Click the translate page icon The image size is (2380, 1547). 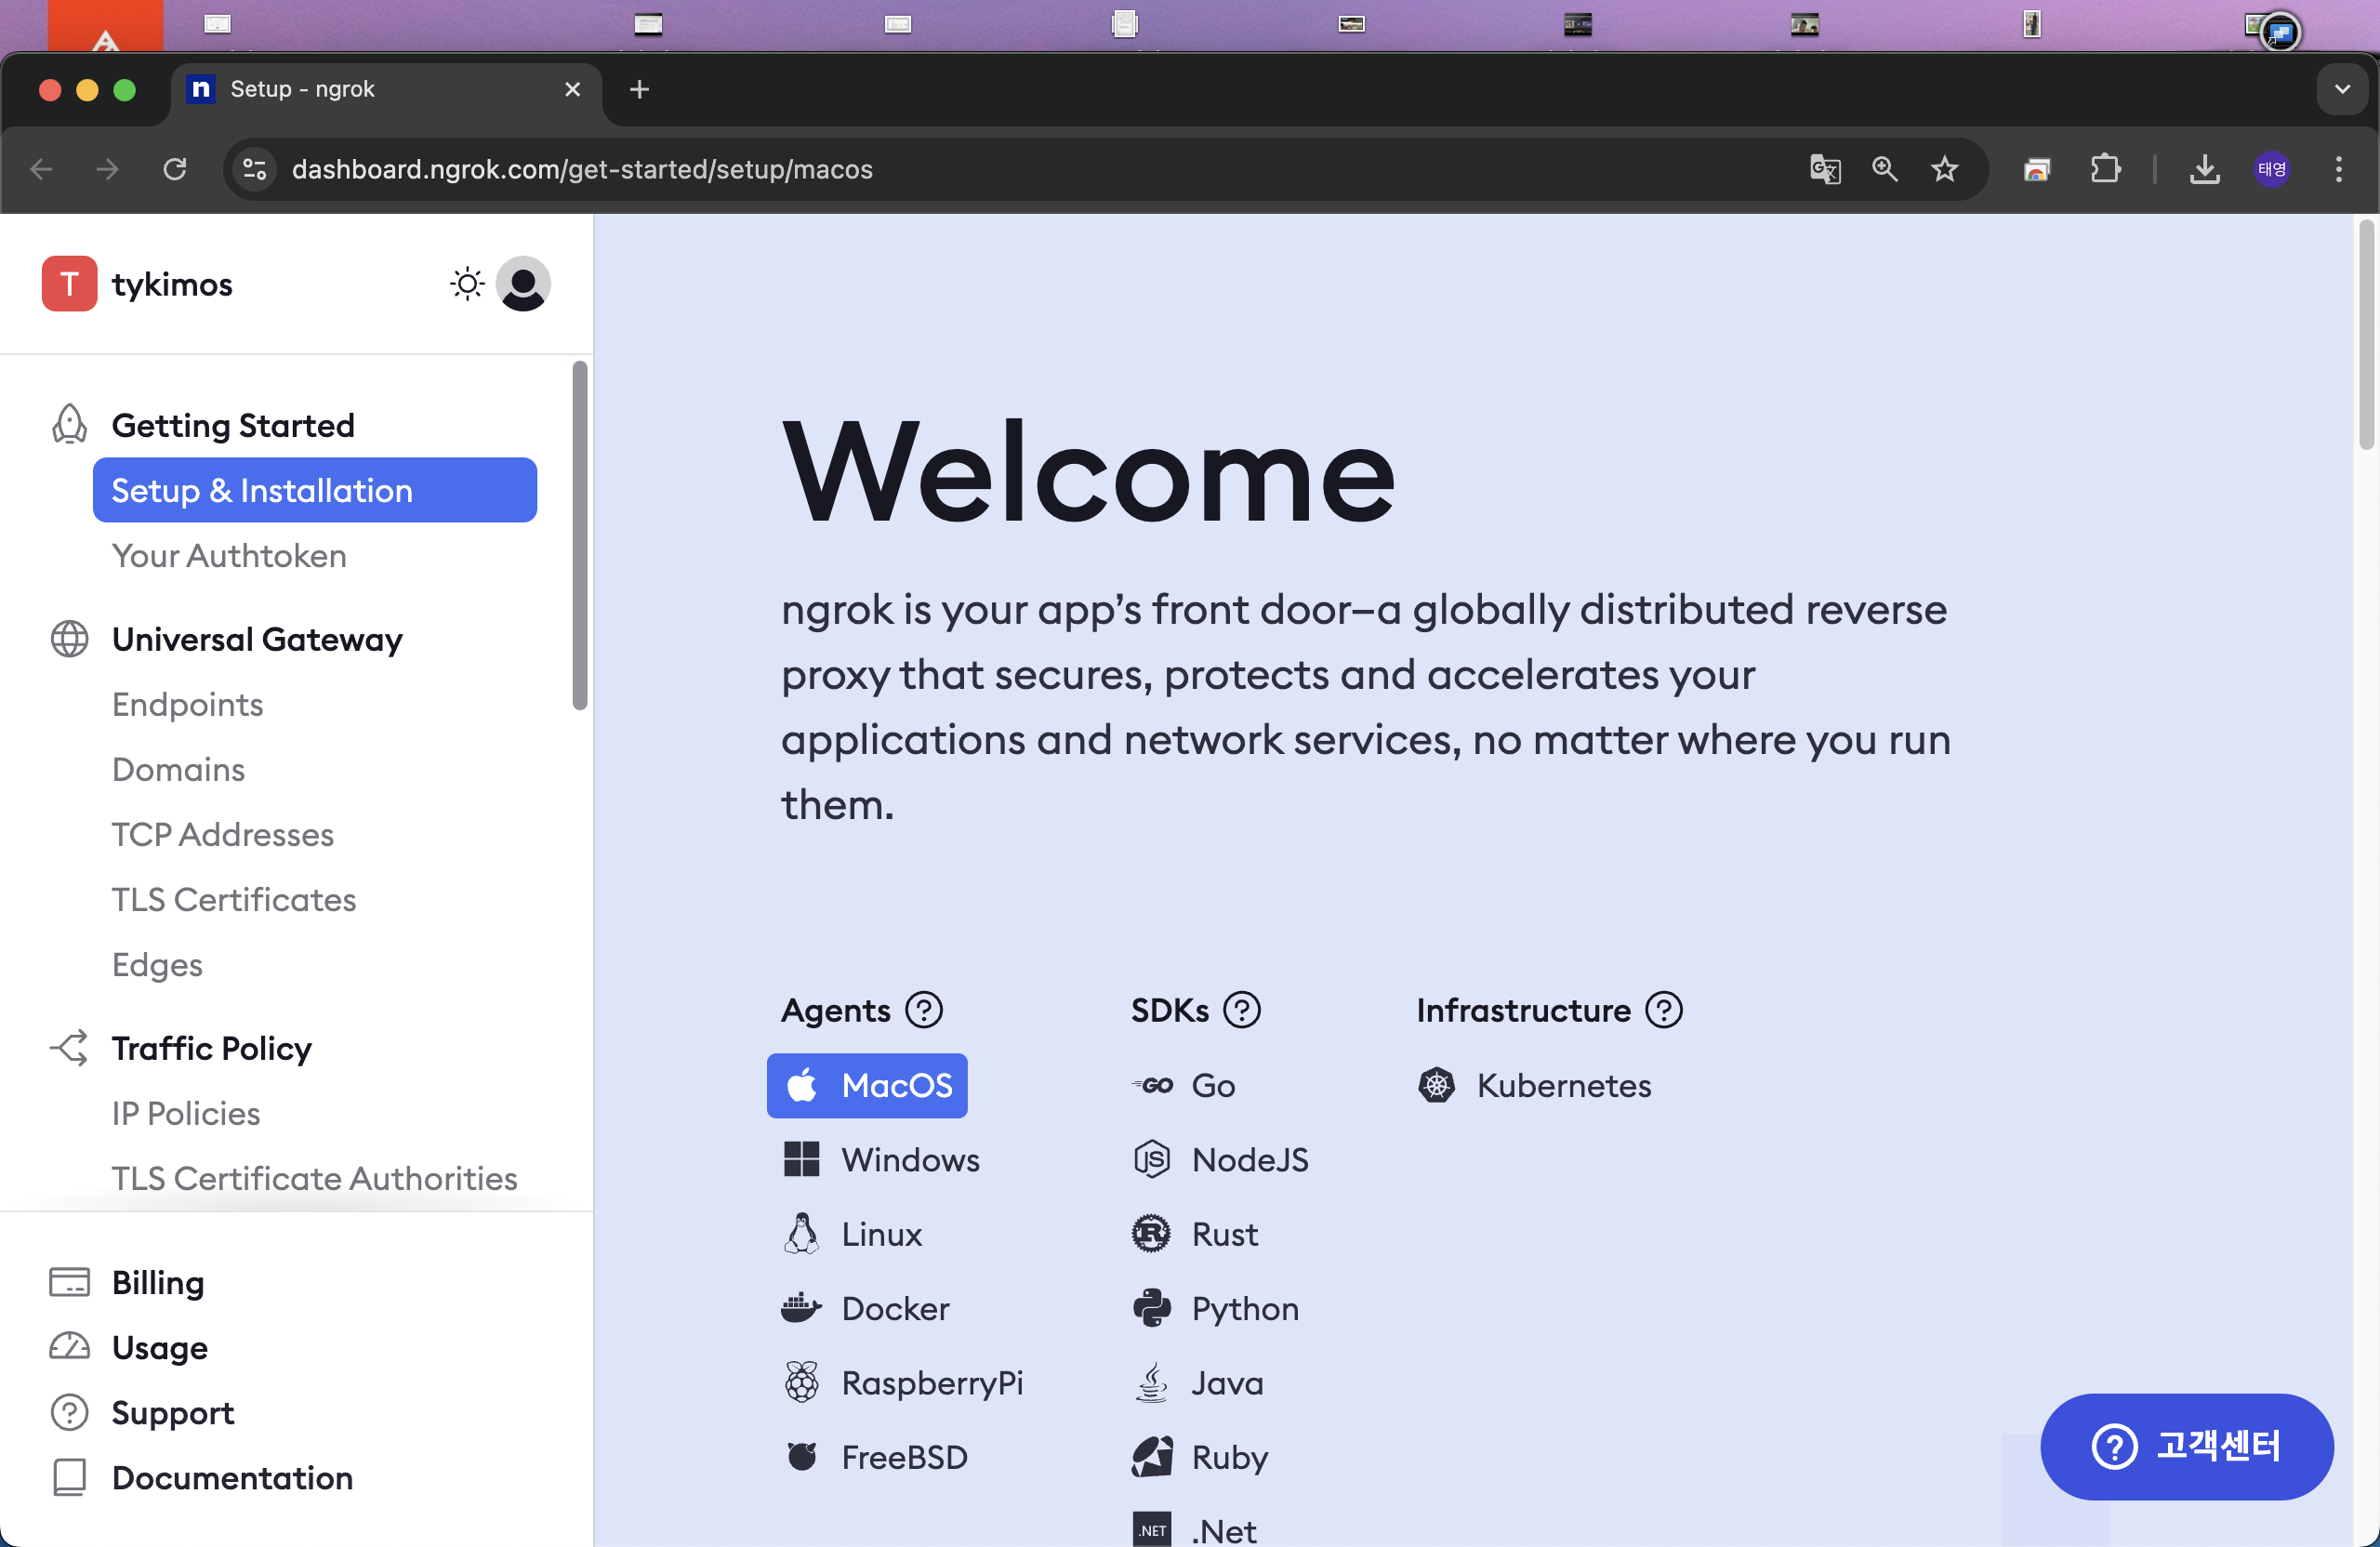pyautogui.click(x=1824, y=169)
